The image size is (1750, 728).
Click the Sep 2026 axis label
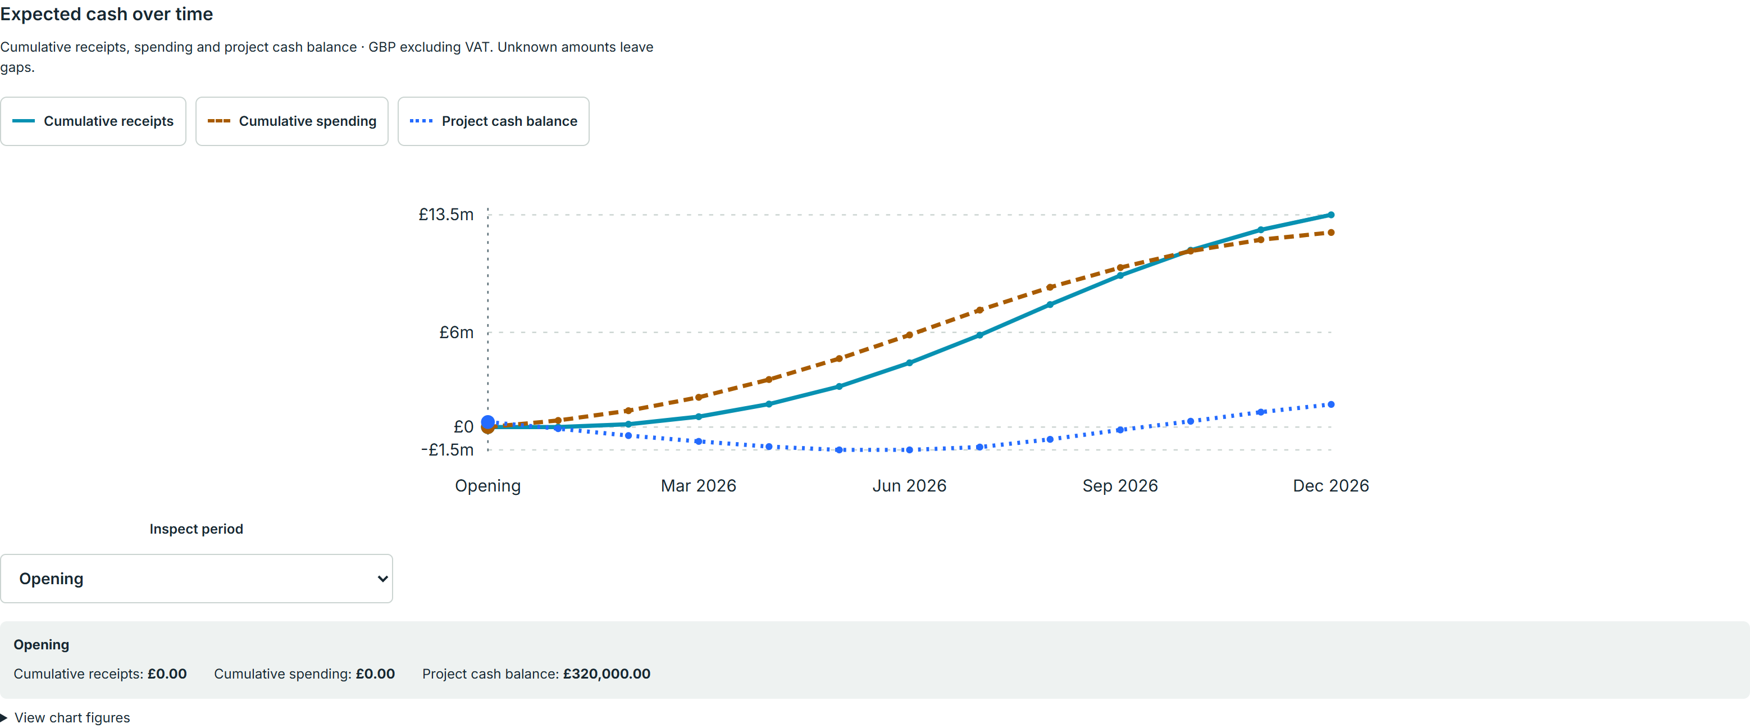(x=1120, y=486)
